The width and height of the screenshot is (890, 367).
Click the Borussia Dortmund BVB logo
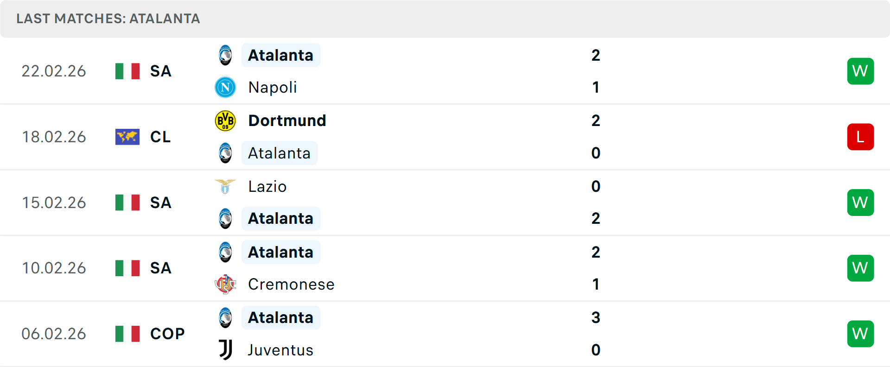tap(225, 120)
